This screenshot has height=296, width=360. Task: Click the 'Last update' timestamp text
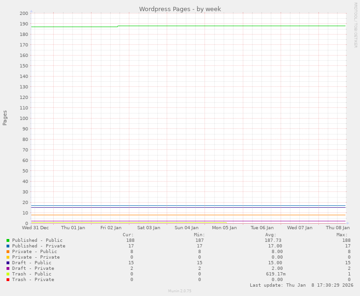(302, 285)
